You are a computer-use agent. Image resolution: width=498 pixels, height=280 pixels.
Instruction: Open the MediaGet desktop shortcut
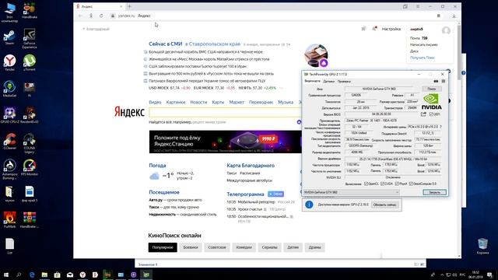(x=9, y=89)
